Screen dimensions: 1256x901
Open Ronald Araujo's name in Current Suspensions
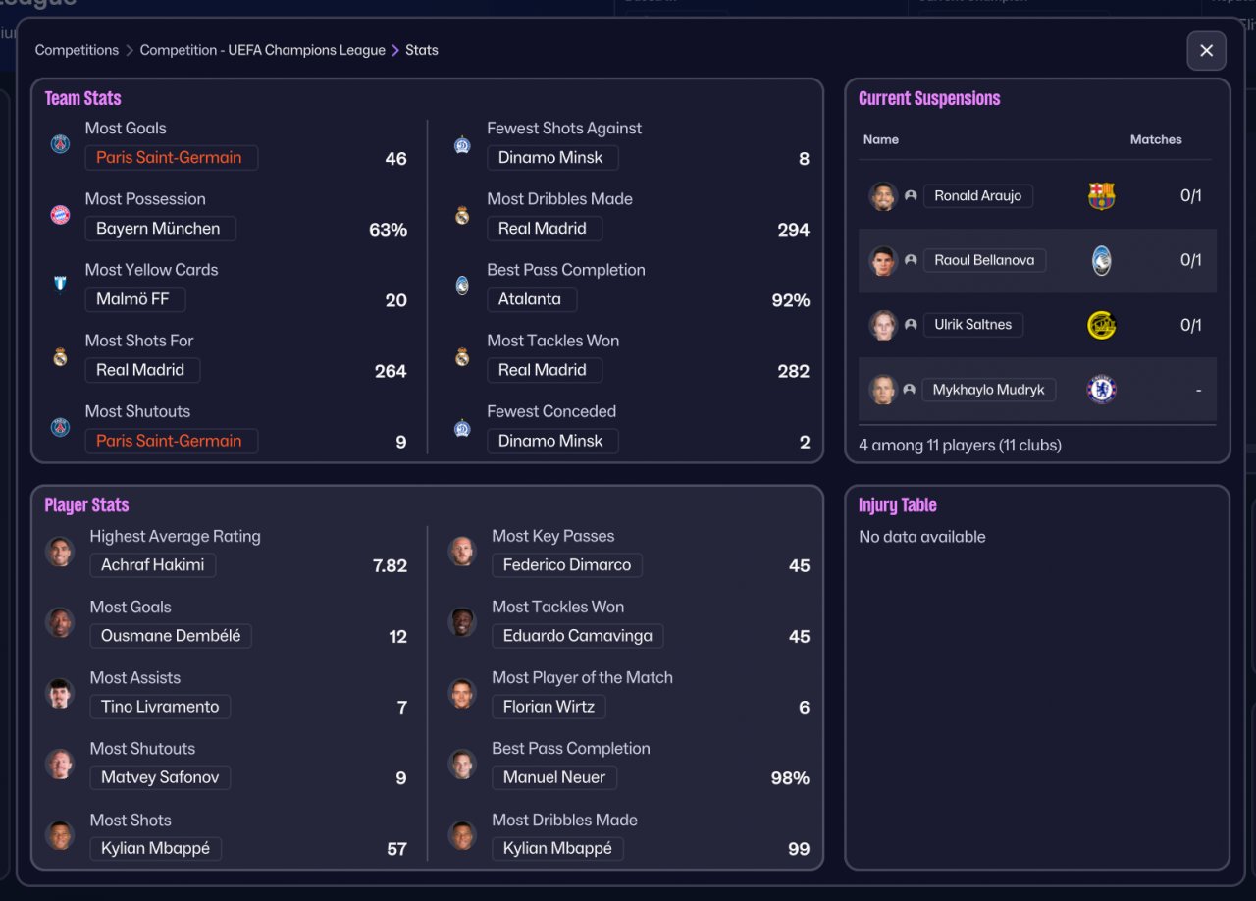pos(978,196)
